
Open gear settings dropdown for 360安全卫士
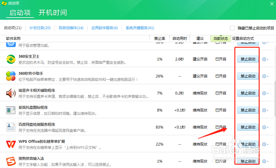[x=265, y=59]
